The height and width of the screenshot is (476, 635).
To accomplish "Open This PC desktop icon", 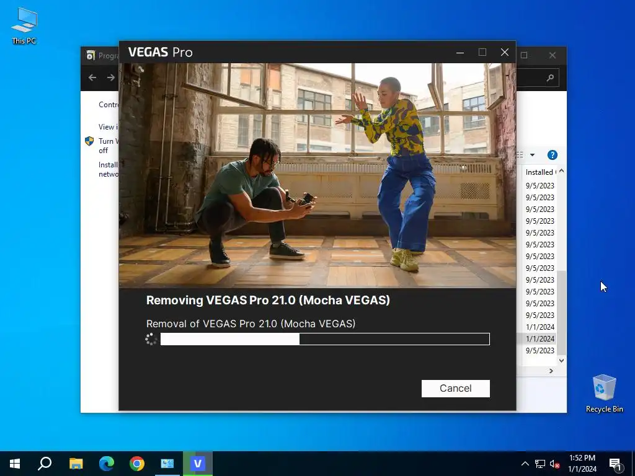I will tap(24, 26).
